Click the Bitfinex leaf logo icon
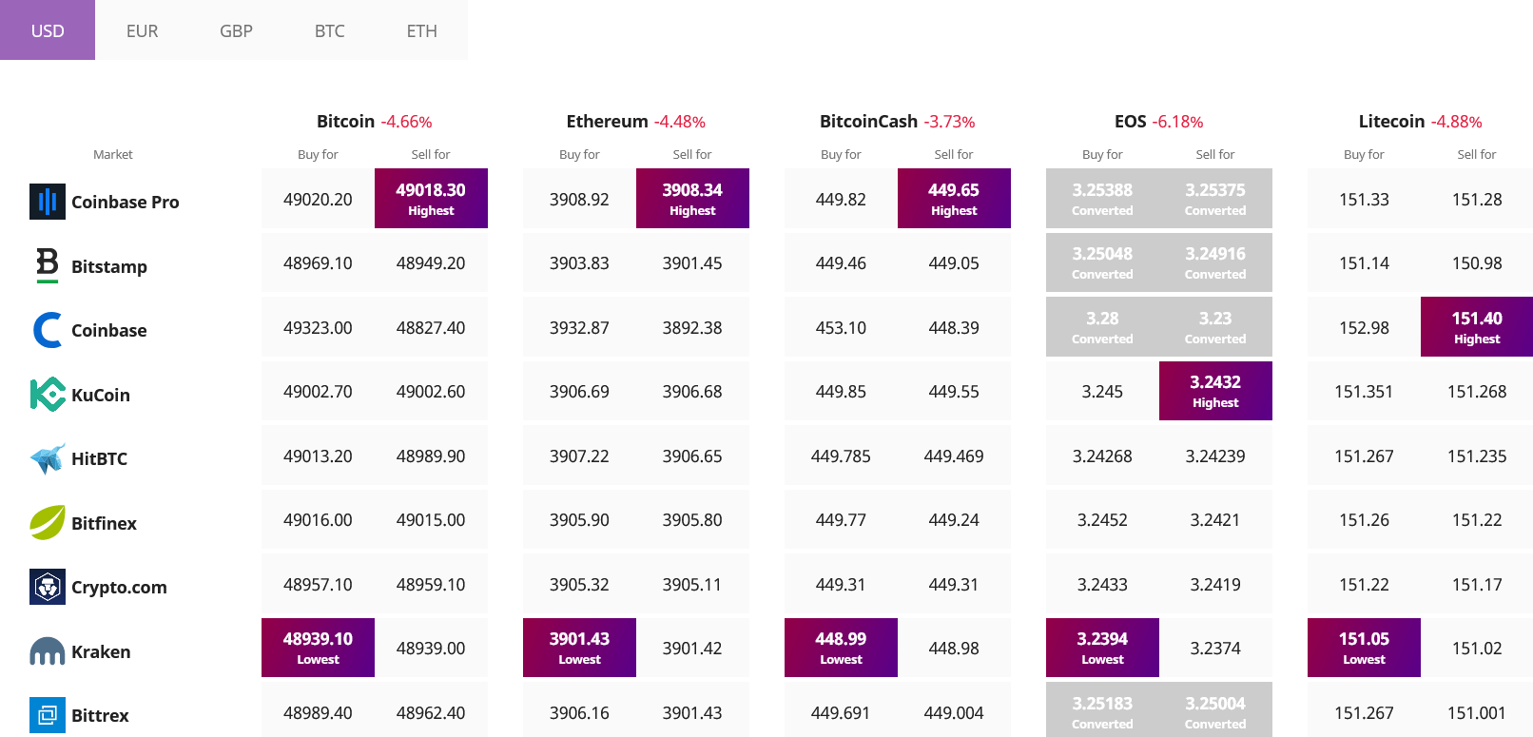Viewport: 1533px width, 737px height. (48, 522)
